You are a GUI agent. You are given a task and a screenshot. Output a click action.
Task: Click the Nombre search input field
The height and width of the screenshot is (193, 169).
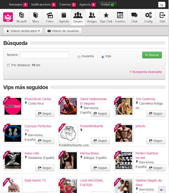click(x=44, y=55)
